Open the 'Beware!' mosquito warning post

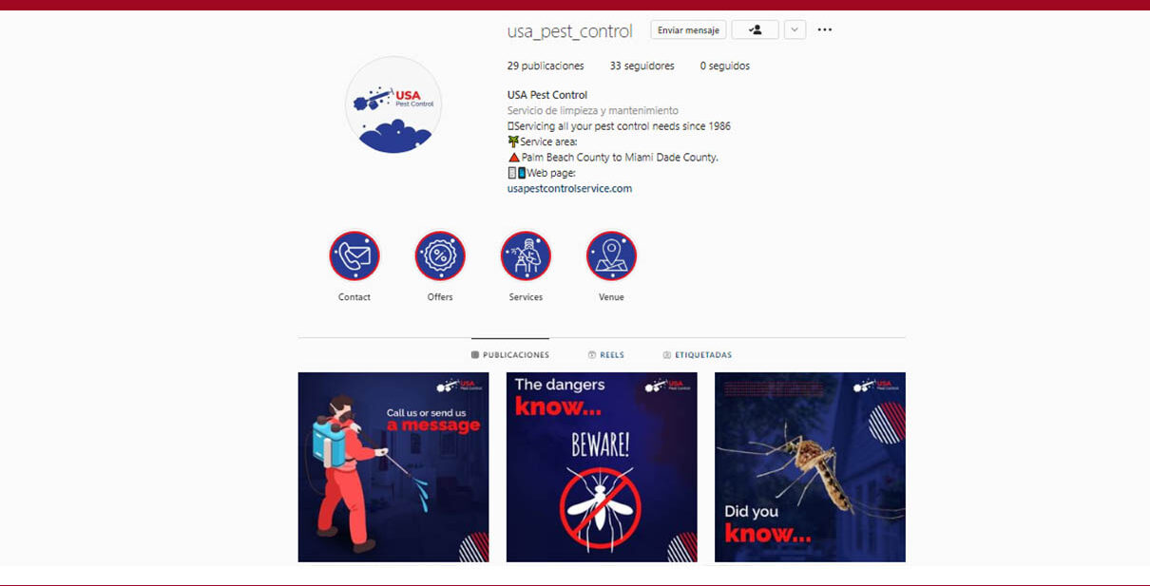point(602,466)
